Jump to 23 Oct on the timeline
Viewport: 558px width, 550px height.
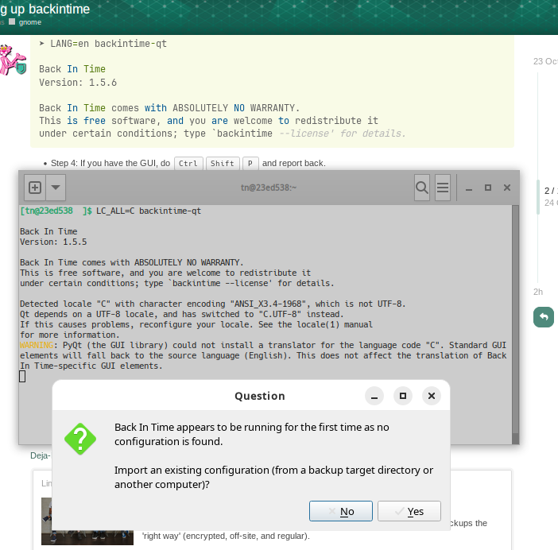point(545,61)
